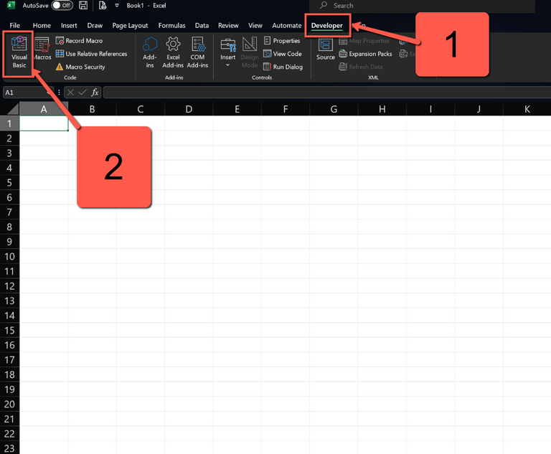Screen dimensions: 551x454
Task: Toggle the AutoSave switch
Action: (x=62, y=6)
